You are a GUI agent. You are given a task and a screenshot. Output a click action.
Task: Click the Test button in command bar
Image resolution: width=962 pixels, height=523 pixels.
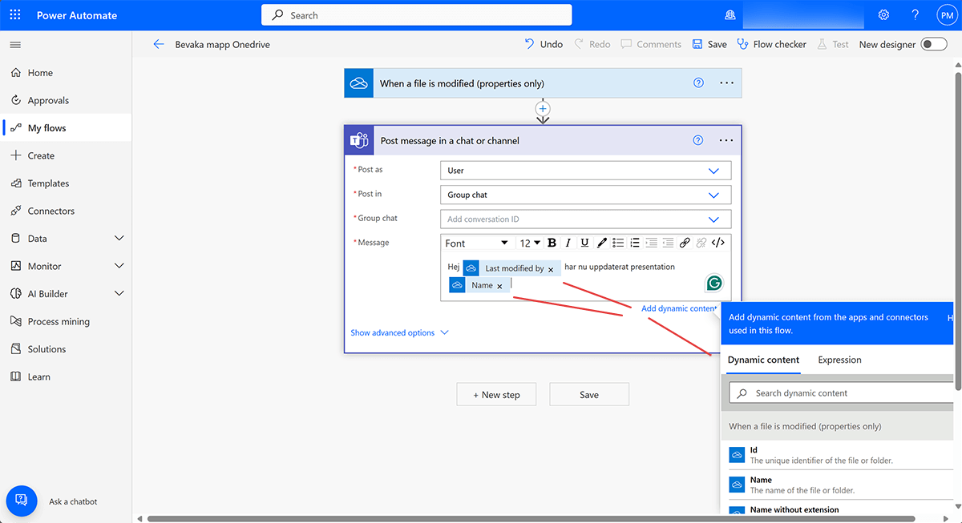[x=833, y=45]
